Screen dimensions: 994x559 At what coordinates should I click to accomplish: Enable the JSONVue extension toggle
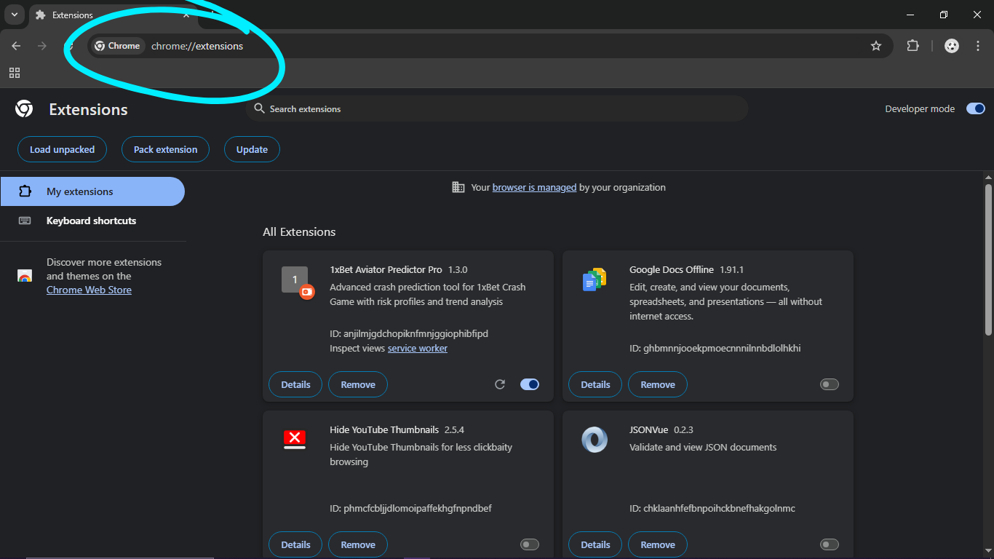coord(829,544)
